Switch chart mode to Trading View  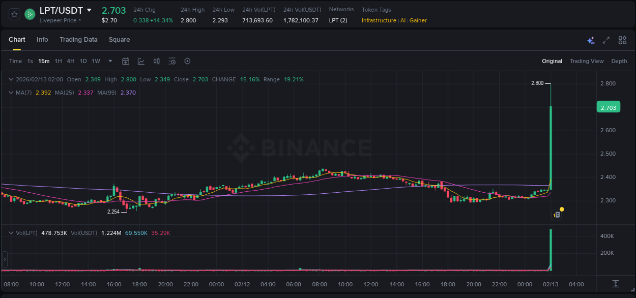[x=586, y=61]
